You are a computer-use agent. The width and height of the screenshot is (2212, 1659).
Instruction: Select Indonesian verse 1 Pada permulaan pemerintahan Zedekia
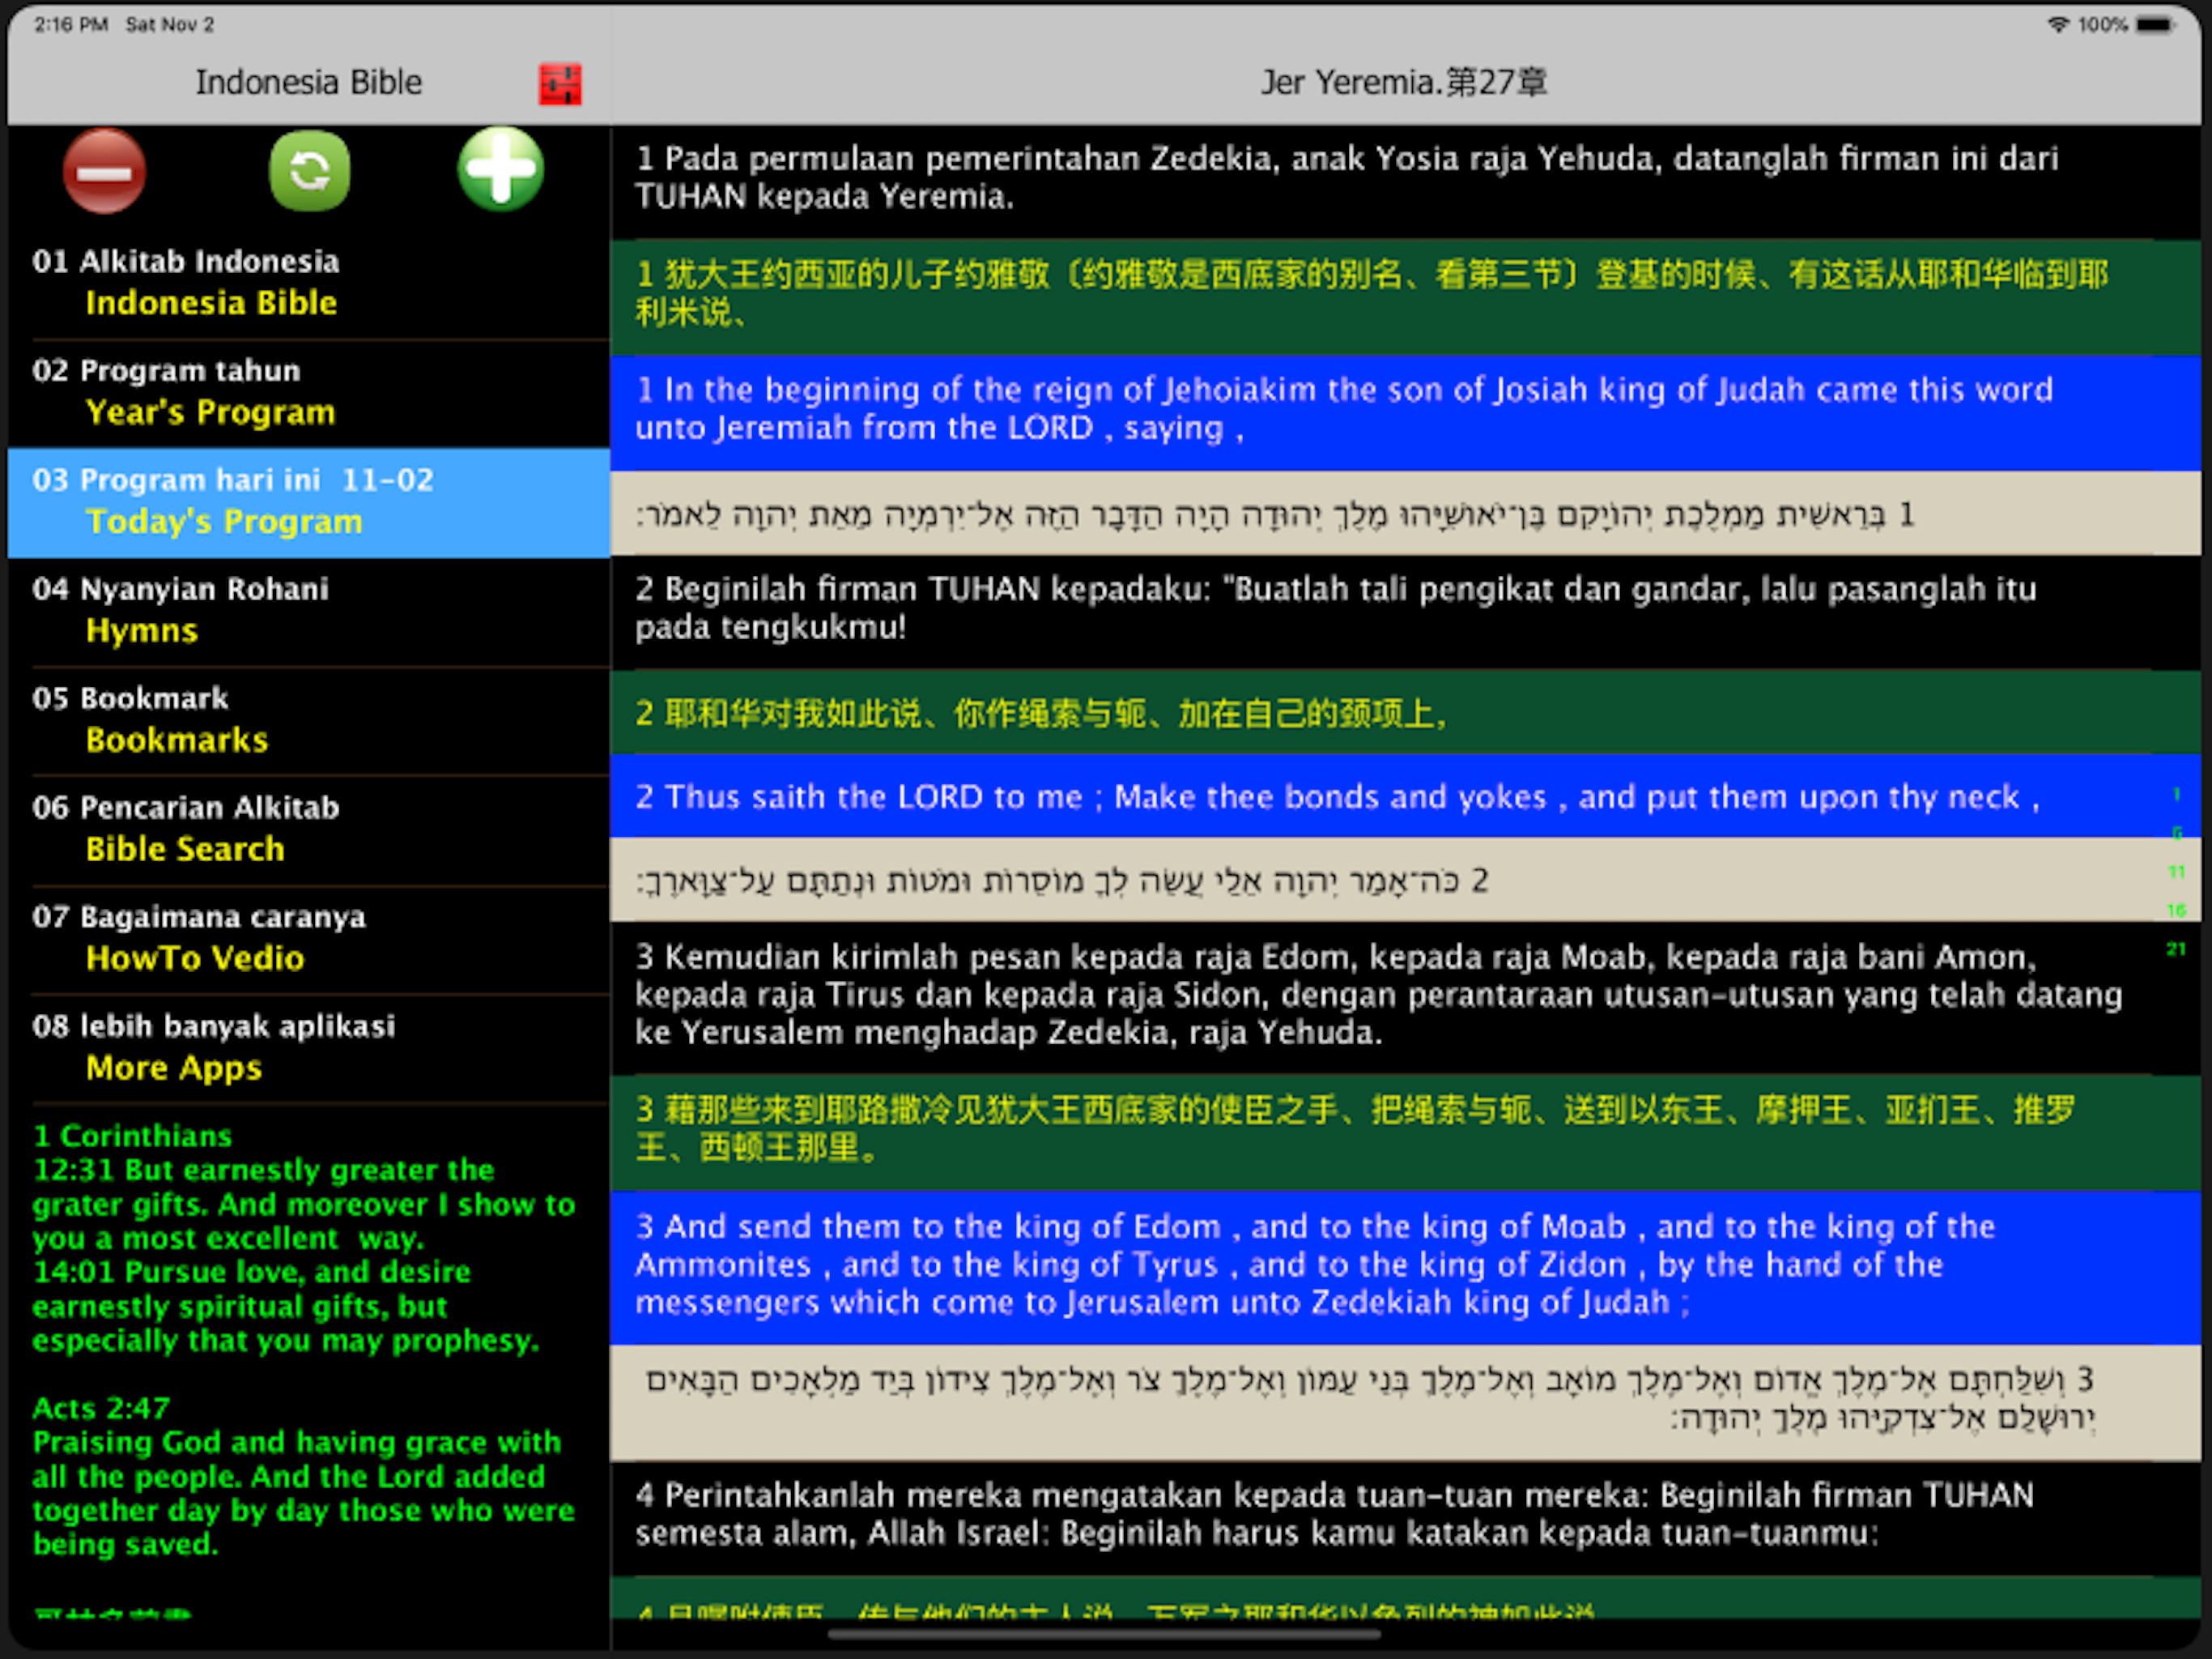(x=1405, y=181)
